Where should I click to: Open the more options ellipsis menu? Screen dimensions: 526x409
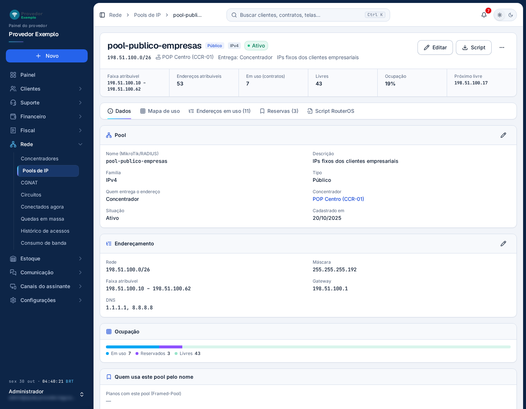(502, 47)
